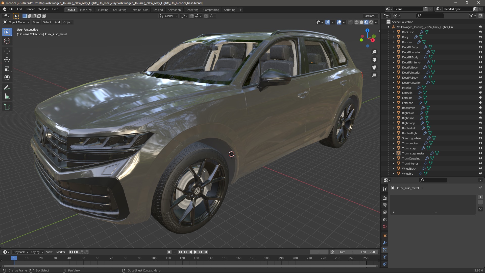The width and height of the screenshot is (485, 273).
Task: Add a new workspace tab
Action: (x=240, y=10)
